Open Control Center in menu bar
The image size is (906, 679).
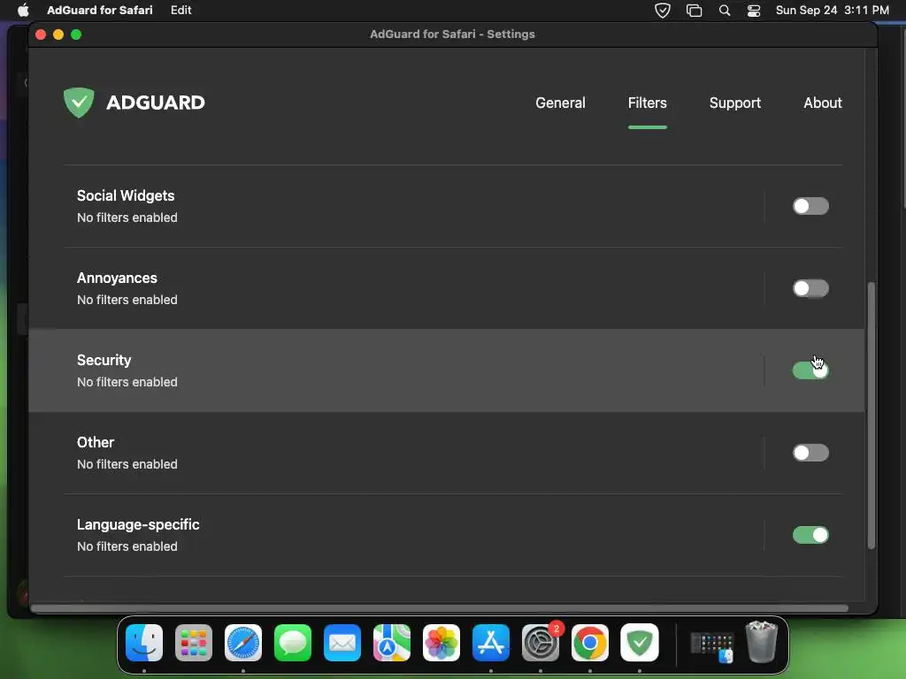(x=754, y=11)
